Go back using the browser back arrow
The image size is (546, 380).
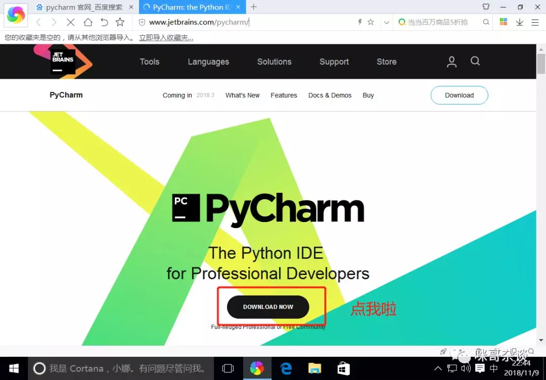click(38, 22)
